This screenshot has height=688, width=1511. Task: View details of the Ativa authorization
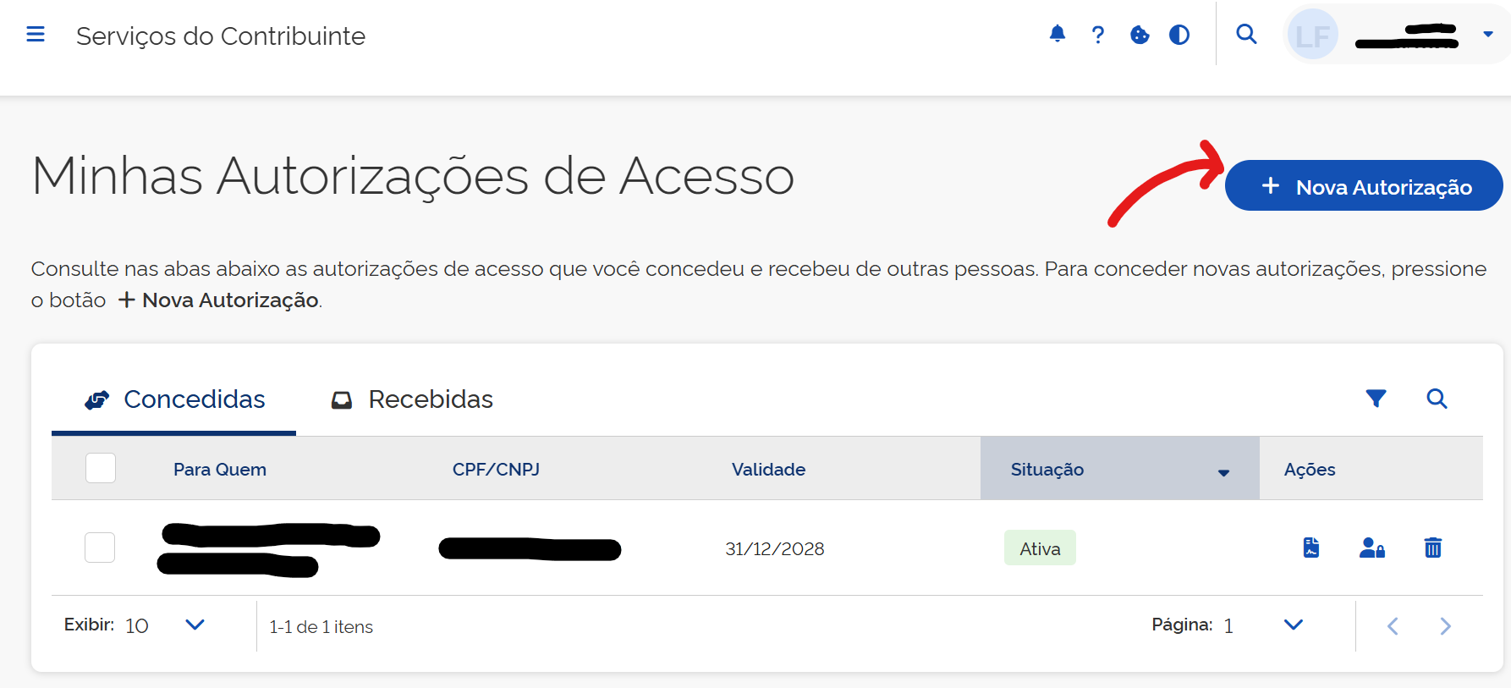[1310, 548]
